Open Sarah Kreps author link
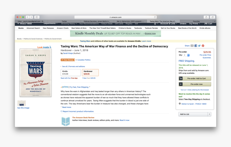 click(x=68, y=53)
